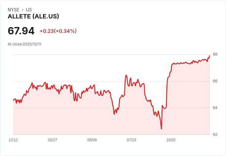Click the US market label
The width and height of the screenshot is (226, 156).
(x=29, y=10)
